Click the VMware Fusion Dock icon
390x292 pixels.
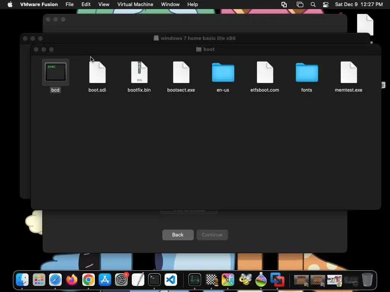(x=277, y=279)
